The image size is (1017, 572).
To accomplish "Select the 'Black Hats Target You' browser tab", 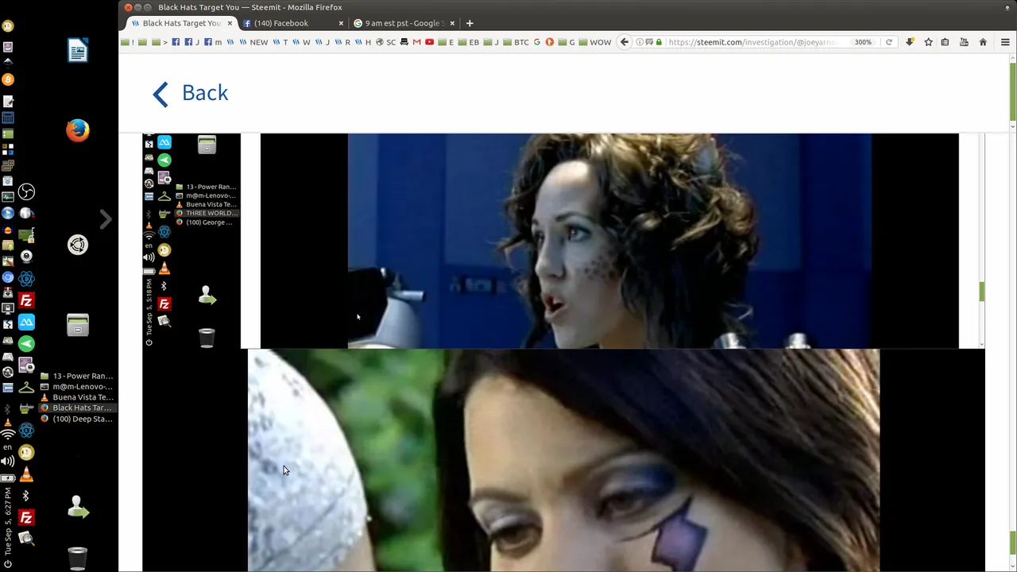I will point(181,23).
